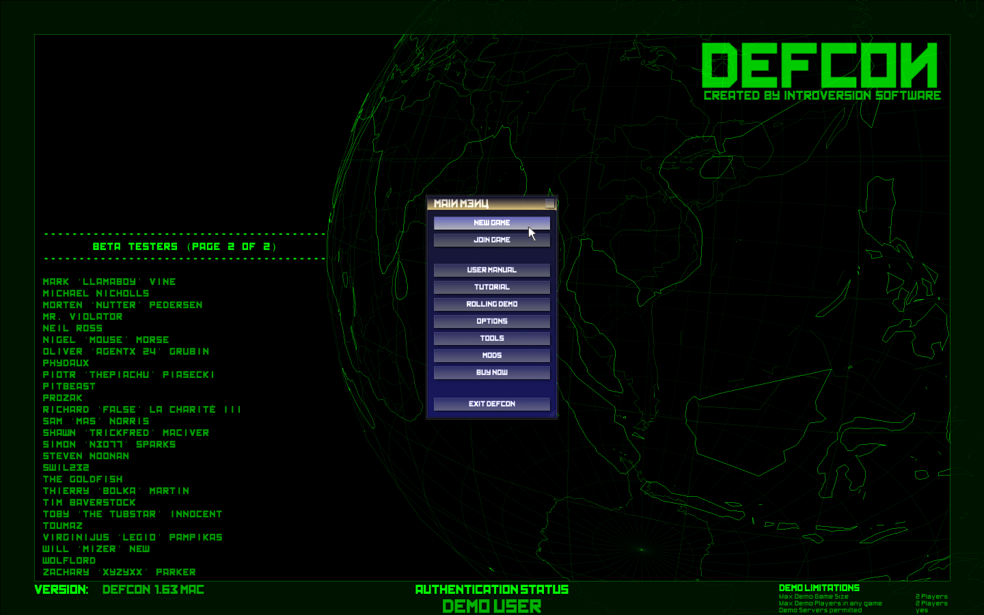
Task: Click the name Shawn 'Trickfred' MacIver
Action: coord(126,433)
